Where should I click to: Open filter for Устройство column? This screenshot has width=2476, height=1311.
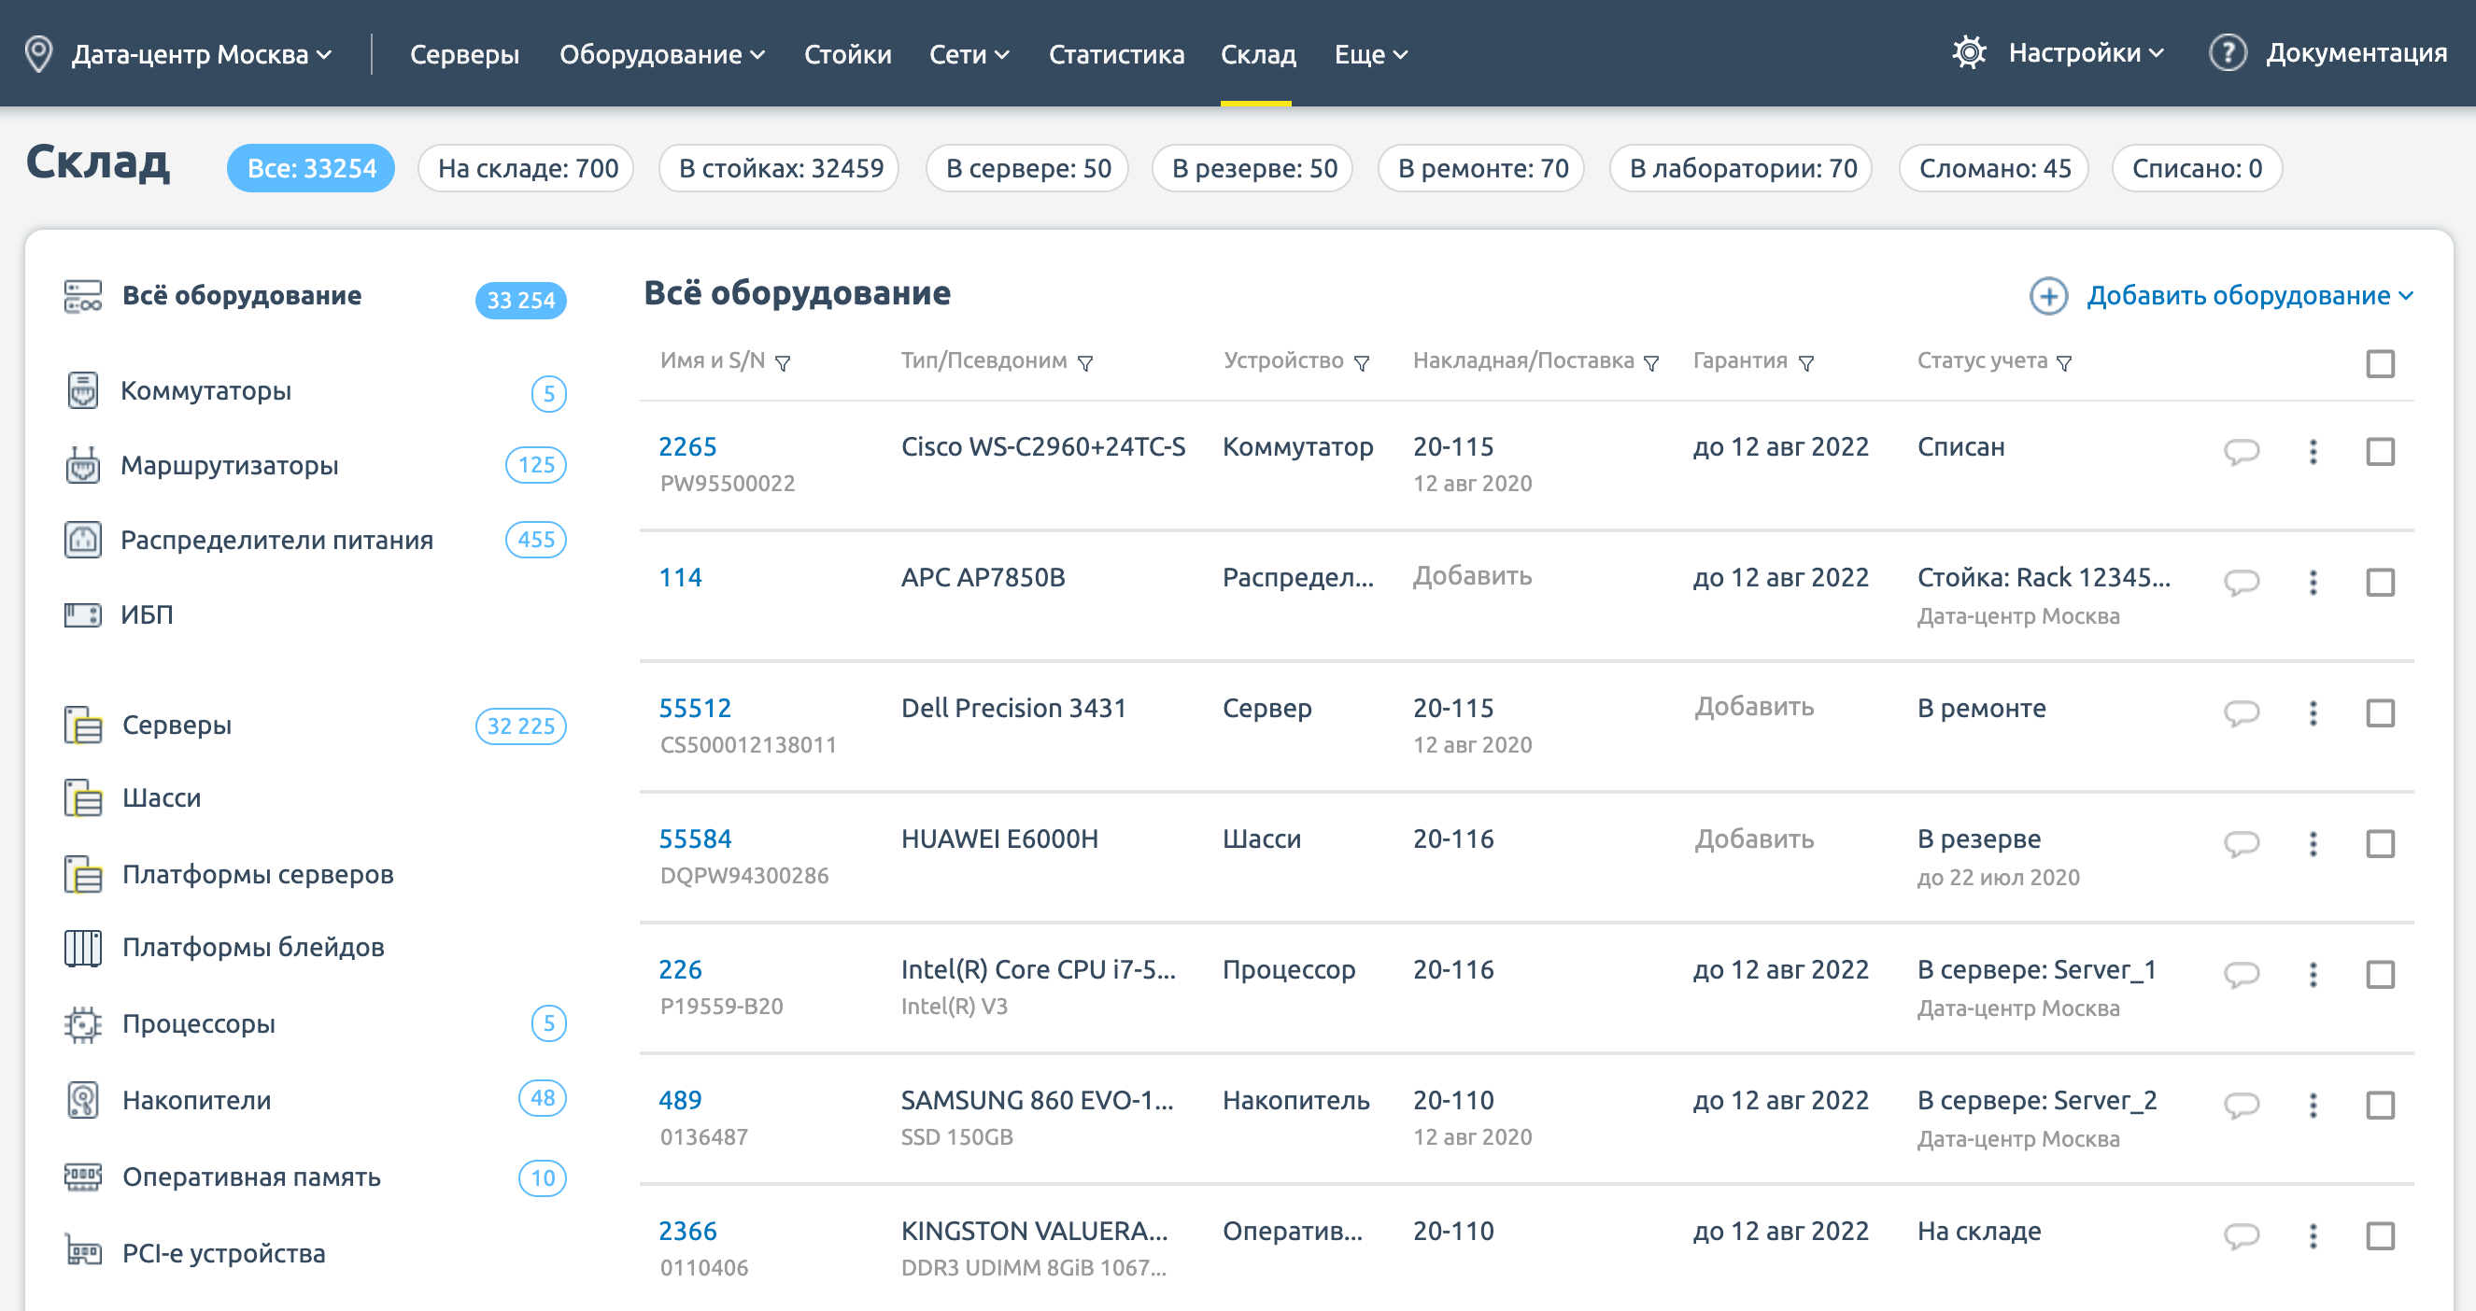pyautogui.click(x=1361, y=363)
